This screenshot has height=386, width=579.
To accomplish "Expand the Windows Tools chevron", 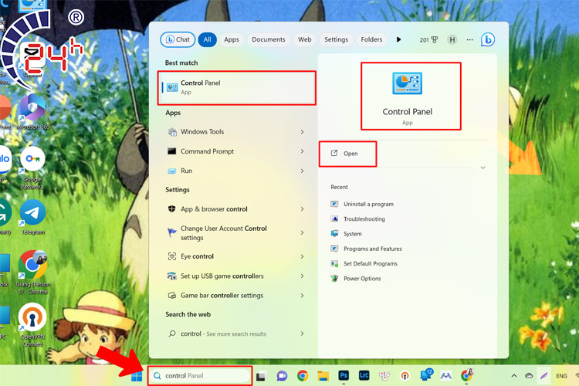I will point(302,132).
